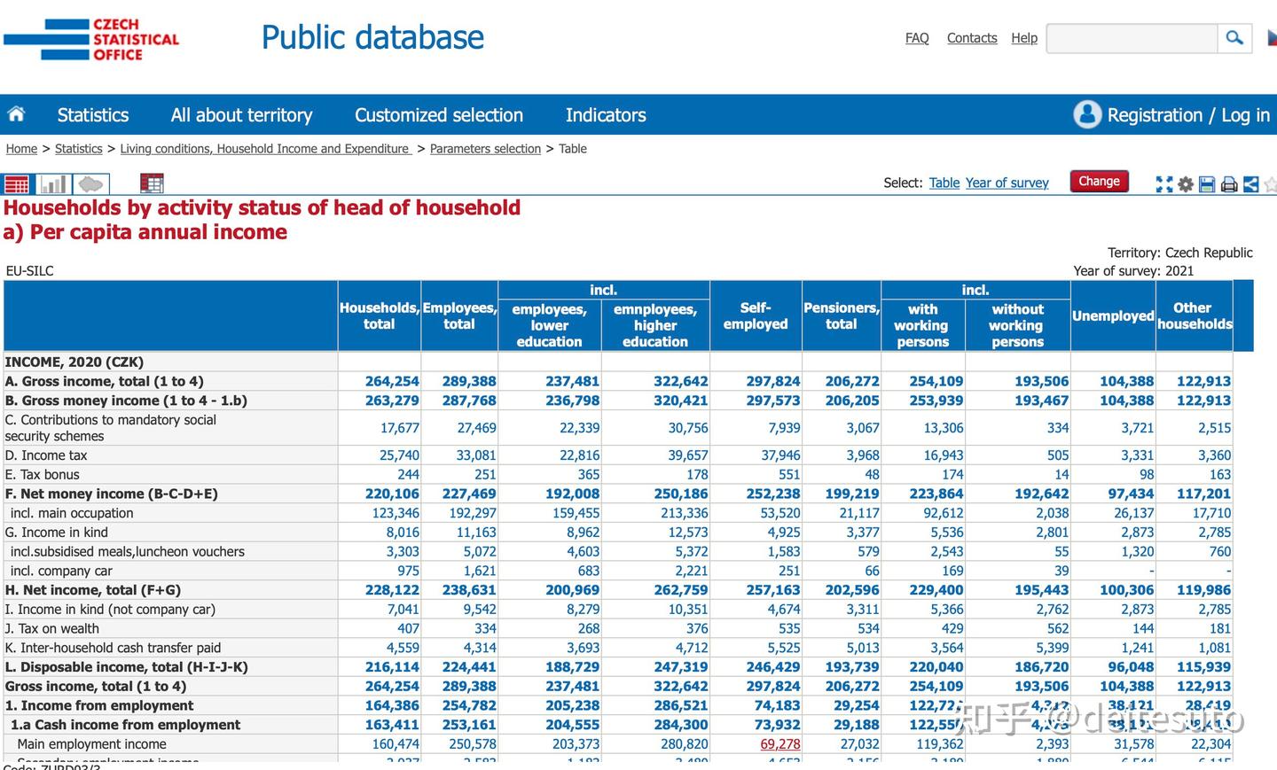The height and width of the screenshot is (770, 1277).
Task: Switch to table view icon
Action: click(x=17, y=184)
